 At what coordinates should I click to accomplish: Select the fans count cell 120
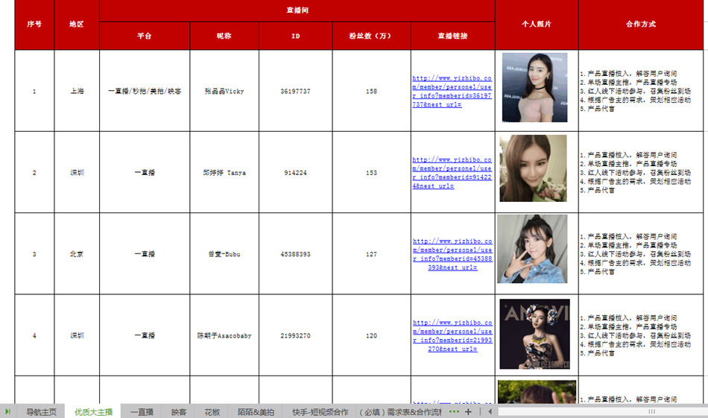[371, 335]
